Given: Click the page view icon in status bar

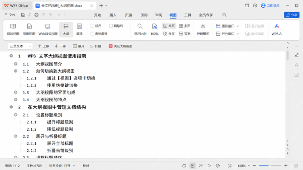Looking at the screenshot, I should click(192, 166).
